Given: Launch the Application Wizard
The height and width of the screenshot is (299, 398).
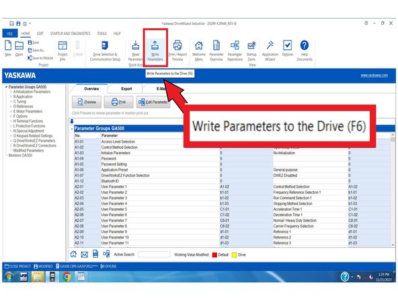Looking at the screenshot, I should [x=270, y=51].
